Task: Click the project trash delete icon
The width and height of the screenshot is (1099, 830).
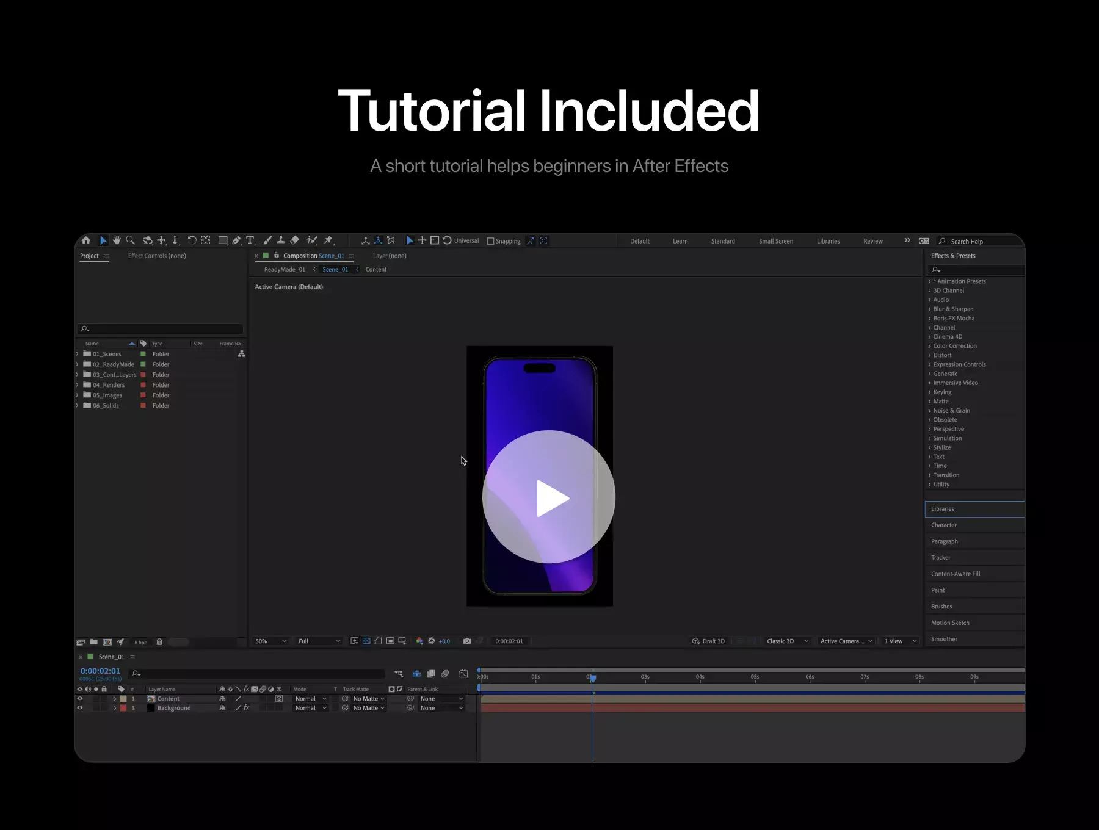Action: 159,642
